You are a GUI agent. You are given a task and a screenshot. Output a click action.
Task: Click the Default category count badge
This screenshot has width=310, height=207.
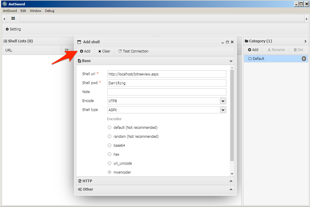click(304, 59)
